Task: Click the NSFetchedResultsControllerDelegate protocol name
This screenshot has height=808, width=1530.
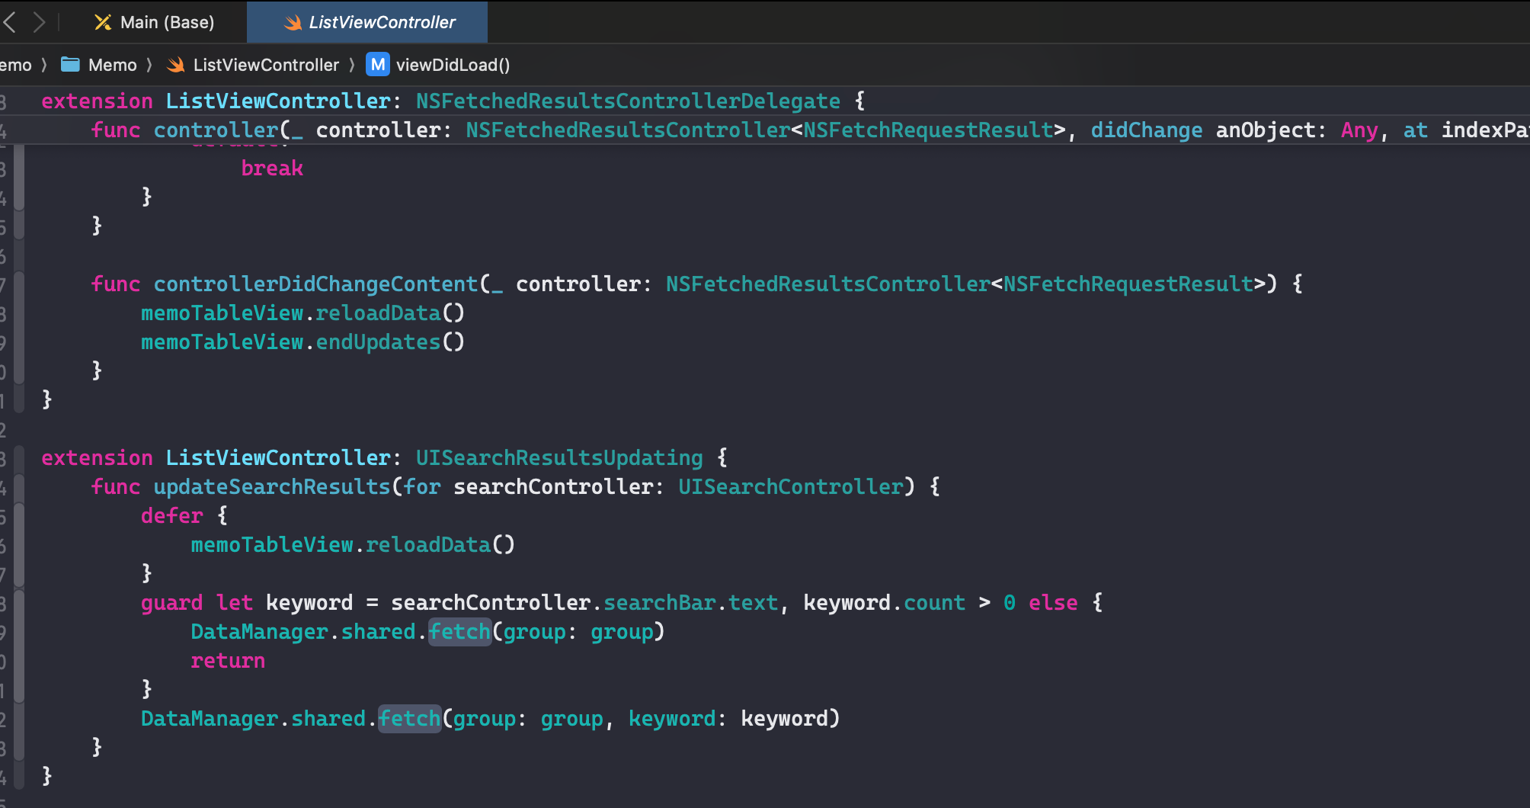Action: click(628, 101)
